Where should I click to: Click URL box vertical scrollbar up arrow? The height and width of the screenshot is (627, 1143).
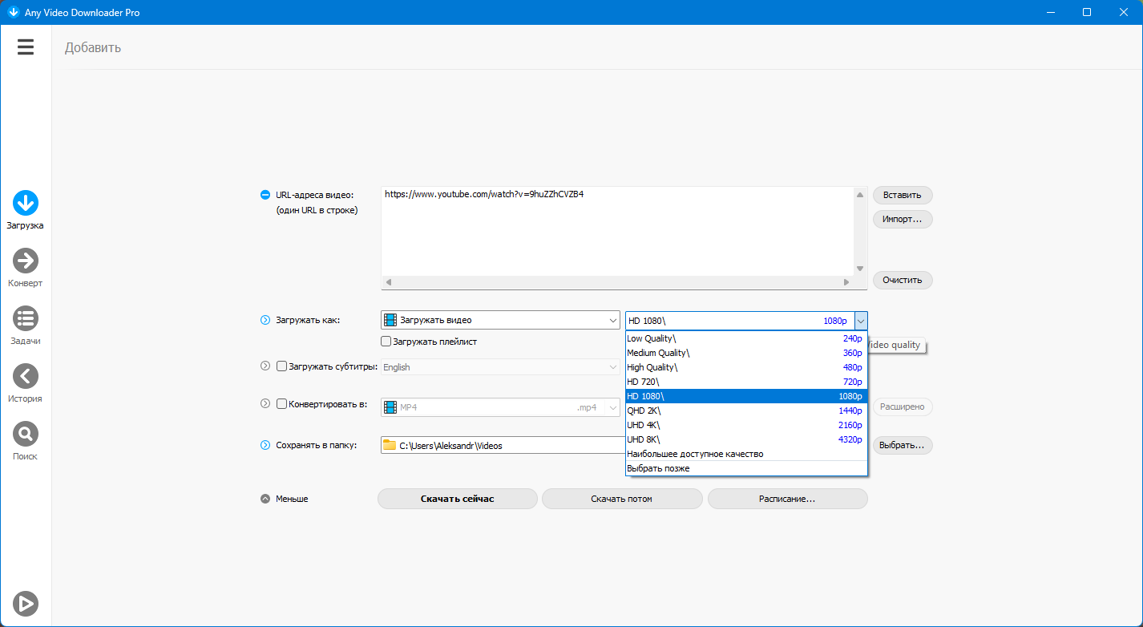[860, 195]
